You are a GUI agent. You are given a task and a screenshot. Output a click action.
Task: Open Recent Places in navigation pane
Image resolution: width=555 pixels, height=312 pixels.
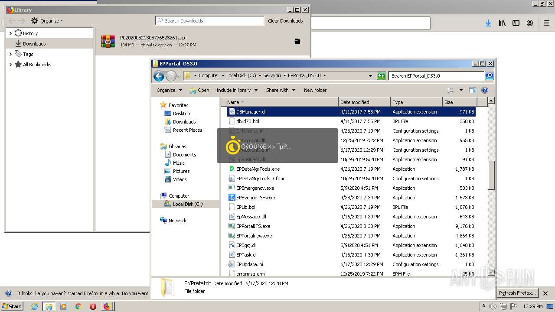coord(183,130)
